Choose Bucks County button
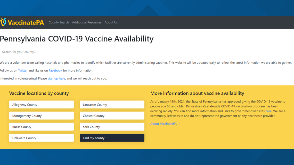The height and width of the screenshot is (165, 294). point(42,127)
